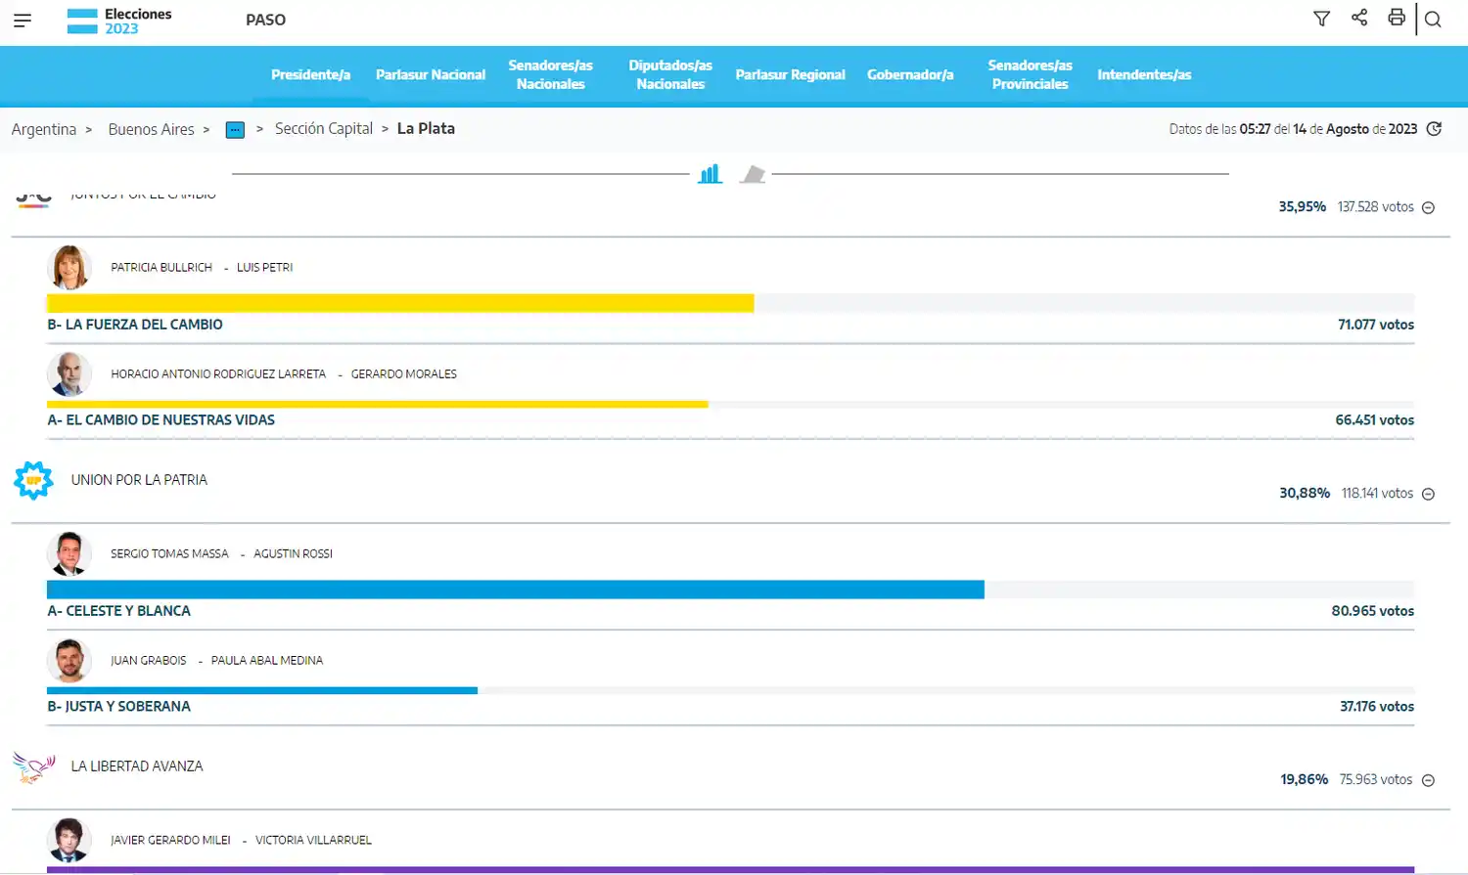Screen dimensions: 1468x875
Task: Click the 37.176 votos value
Action: (1377, 707)
